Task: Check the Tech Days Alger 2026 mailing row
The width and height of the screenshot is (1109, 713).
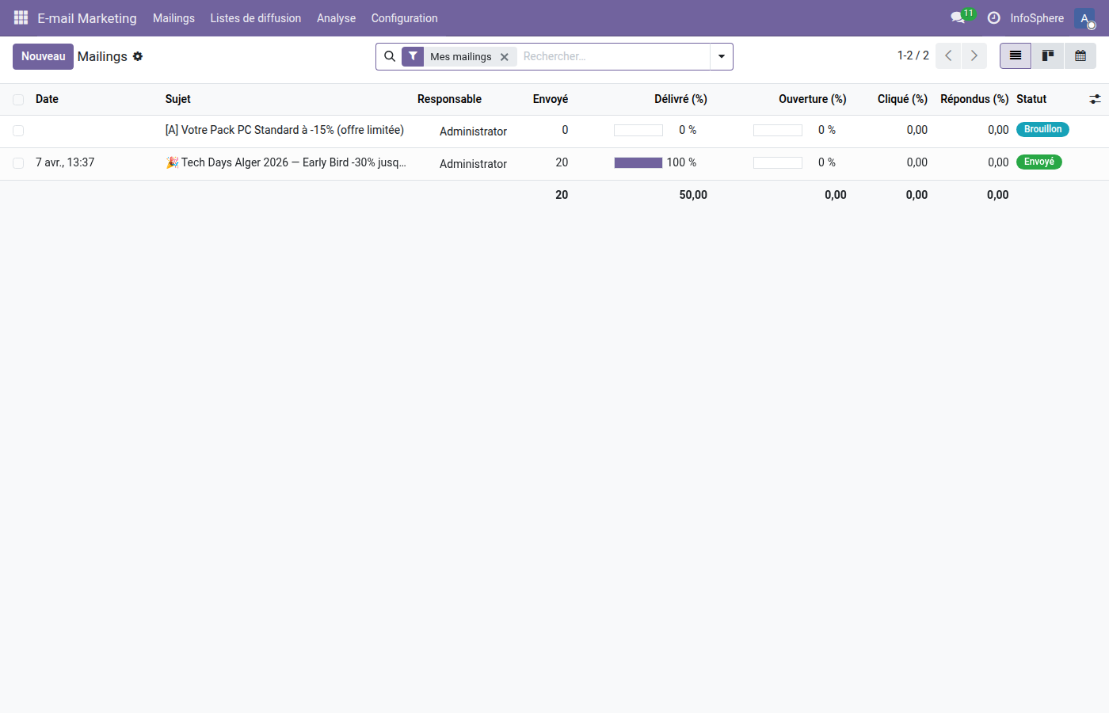Action: point(17,162)
